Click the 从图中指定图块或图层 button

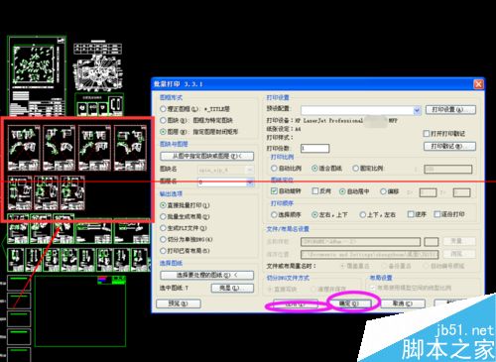coord(207,156)
